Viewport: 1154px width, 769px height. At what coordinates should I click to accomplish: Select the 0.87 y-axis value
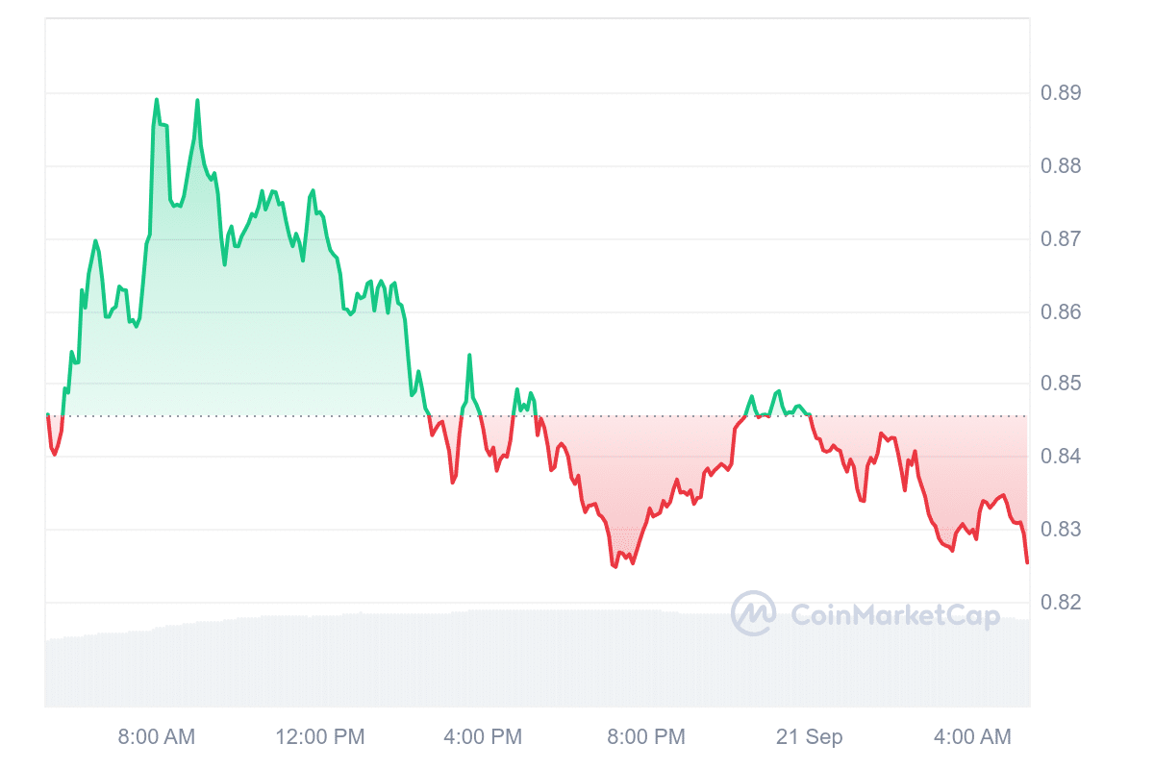click(1061, 238)
